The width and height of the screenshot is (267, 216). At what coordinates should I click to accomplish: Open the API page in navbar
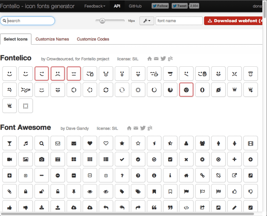117,6
